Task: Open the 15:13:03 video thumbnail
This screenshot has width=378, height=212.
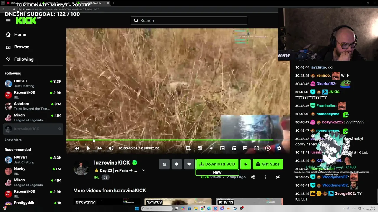Action: tap(178, 202)
